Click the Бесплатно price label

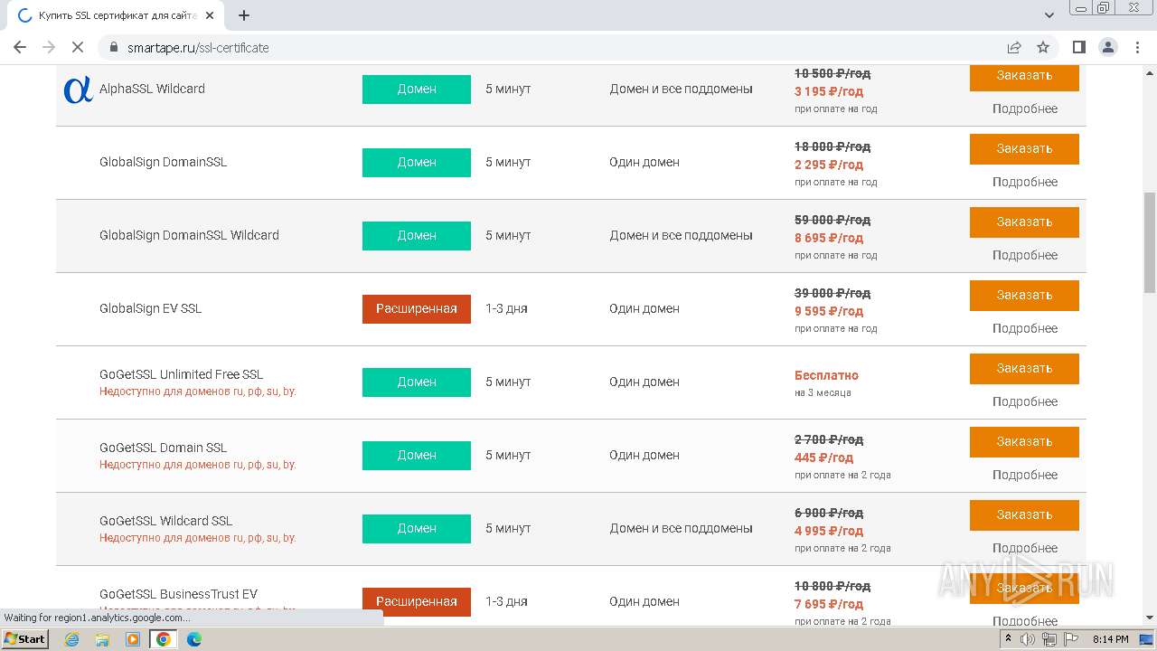[x=826, y=375]
